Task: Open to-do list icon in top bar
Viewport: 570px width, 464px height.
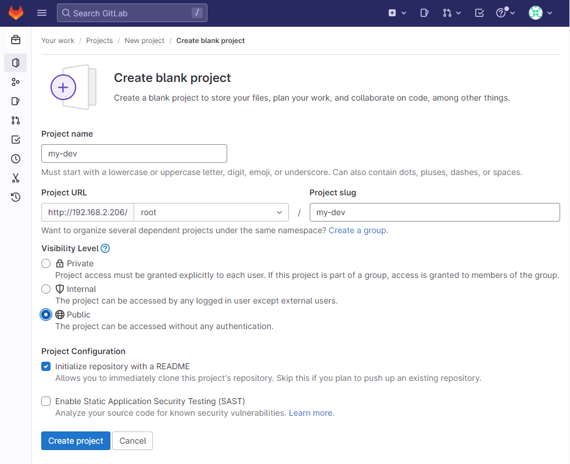Action: (x=479, y=13)
